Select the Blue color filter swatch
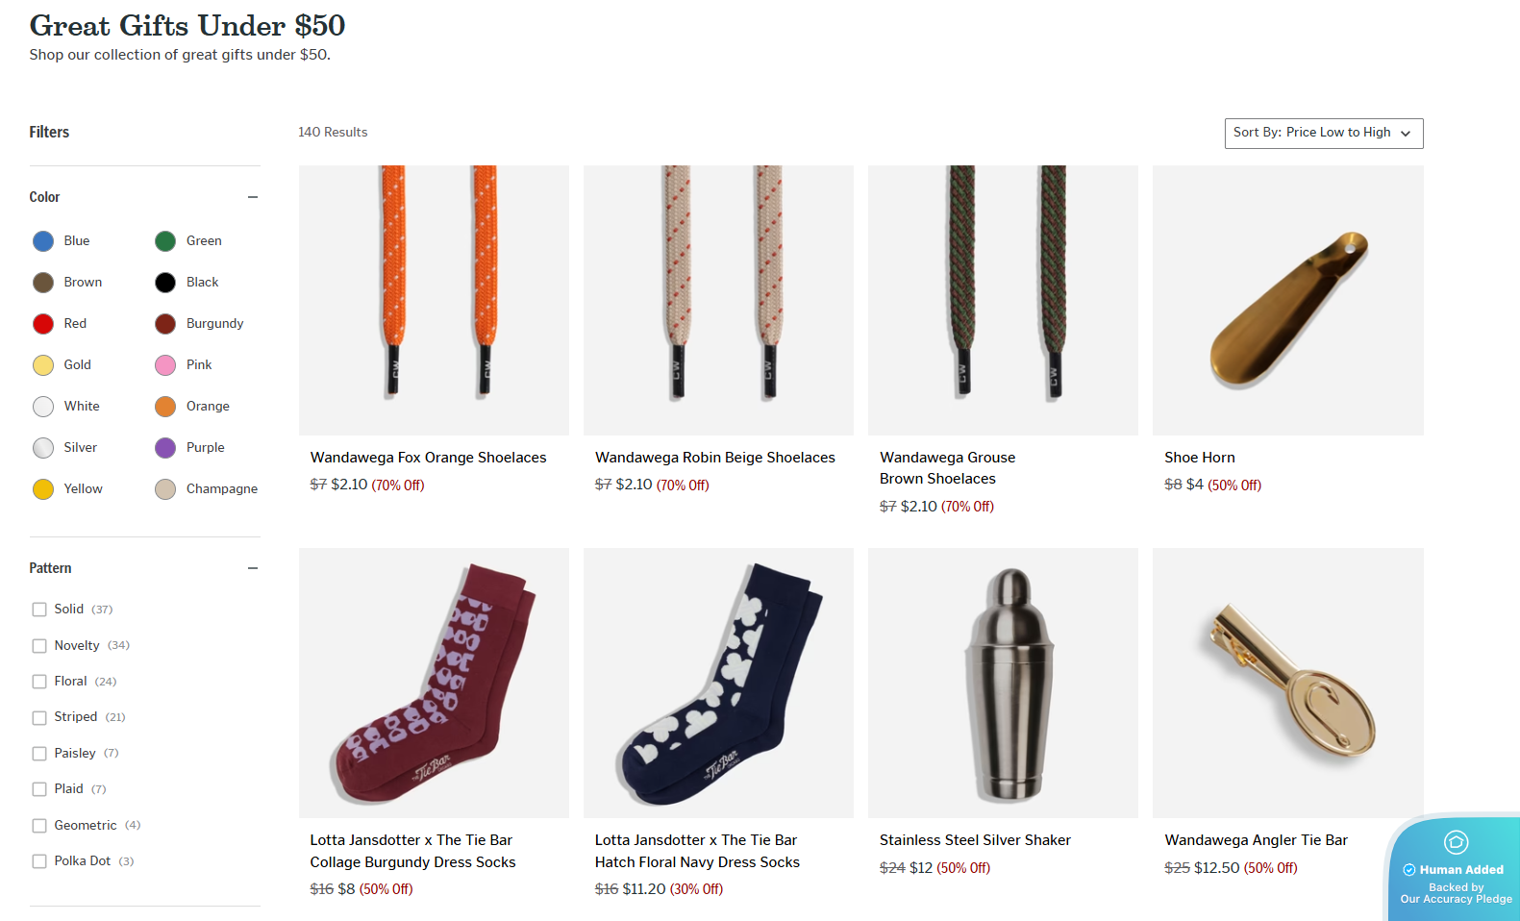 (43, 241)
